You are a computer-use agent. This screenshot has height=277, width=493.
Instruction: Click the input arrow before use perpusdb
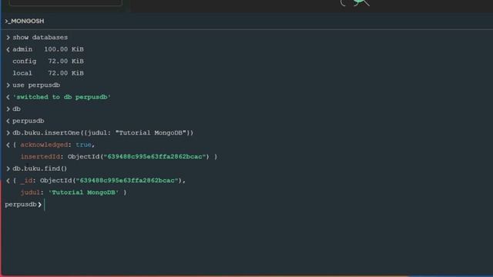point(8,85)
